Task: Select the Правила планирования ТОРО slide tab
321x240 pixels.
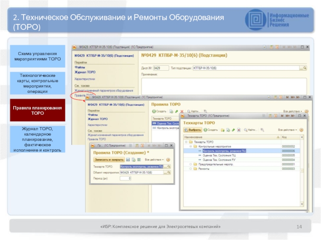Action: coord(37,110)
